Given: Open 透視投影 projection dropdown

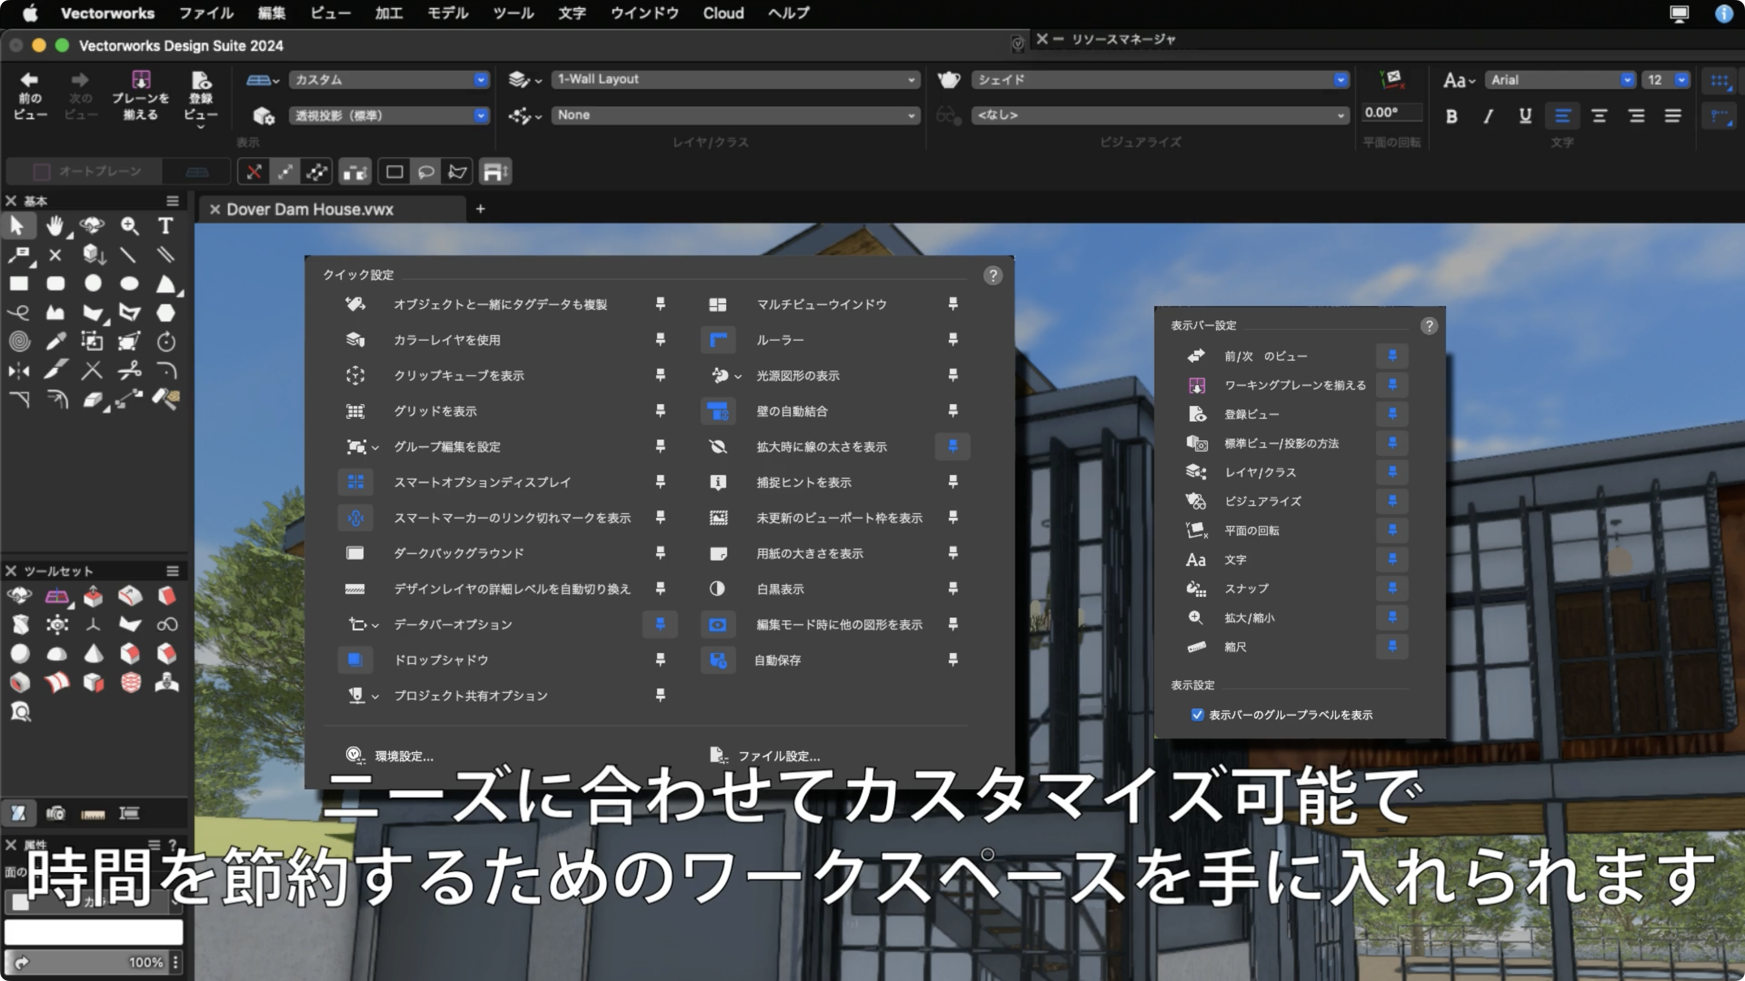Looking at the screenshot, I should [x=389, y=116].
